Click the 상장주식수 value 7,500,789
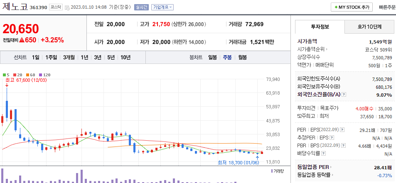Screen dimensions: 396x183 coord(382,58)
